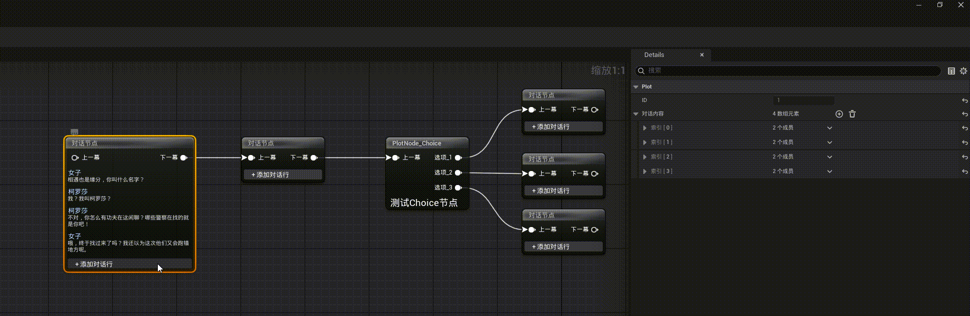Click the line starting 不对，你怎么有功夫在这闲聊
This screenshot has height=316, width=970.
pyautogui.click(x=128, y=220)
